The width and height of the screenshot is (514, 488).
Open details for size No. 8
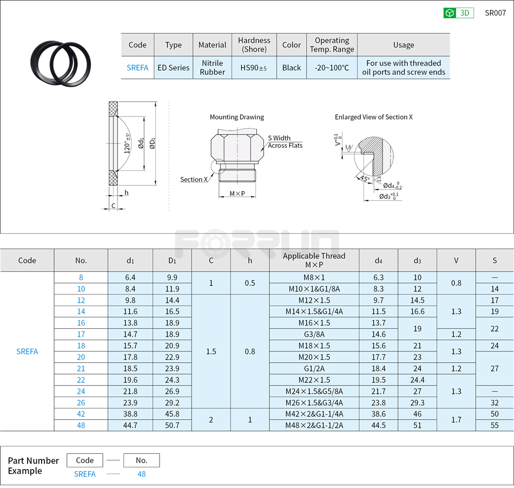[x=81, y=277]
